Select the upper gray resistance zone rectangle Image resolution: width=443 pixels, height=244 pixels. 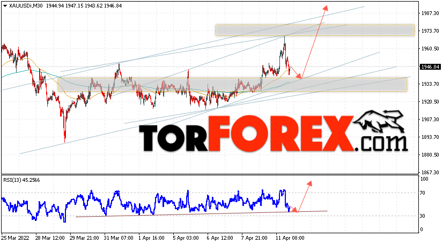click(x=315, y=30)
